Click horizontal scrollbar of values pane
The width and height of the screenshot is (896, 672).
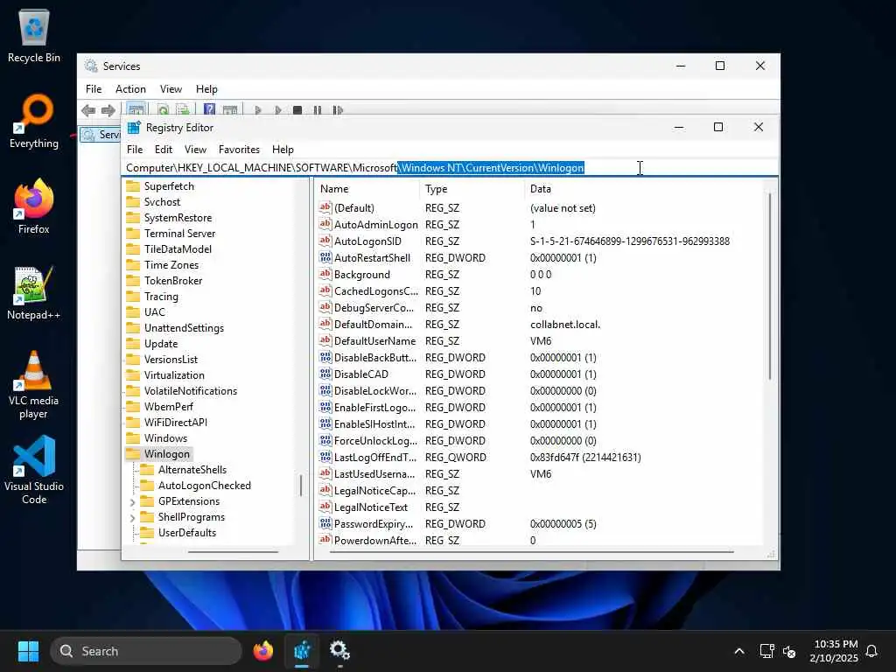(x=531, y=552)
